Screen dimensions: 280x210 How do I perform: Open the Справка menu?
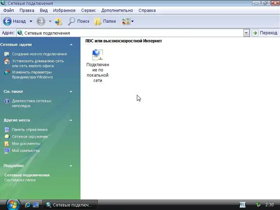pyautogui.click(x=147, y=10)
